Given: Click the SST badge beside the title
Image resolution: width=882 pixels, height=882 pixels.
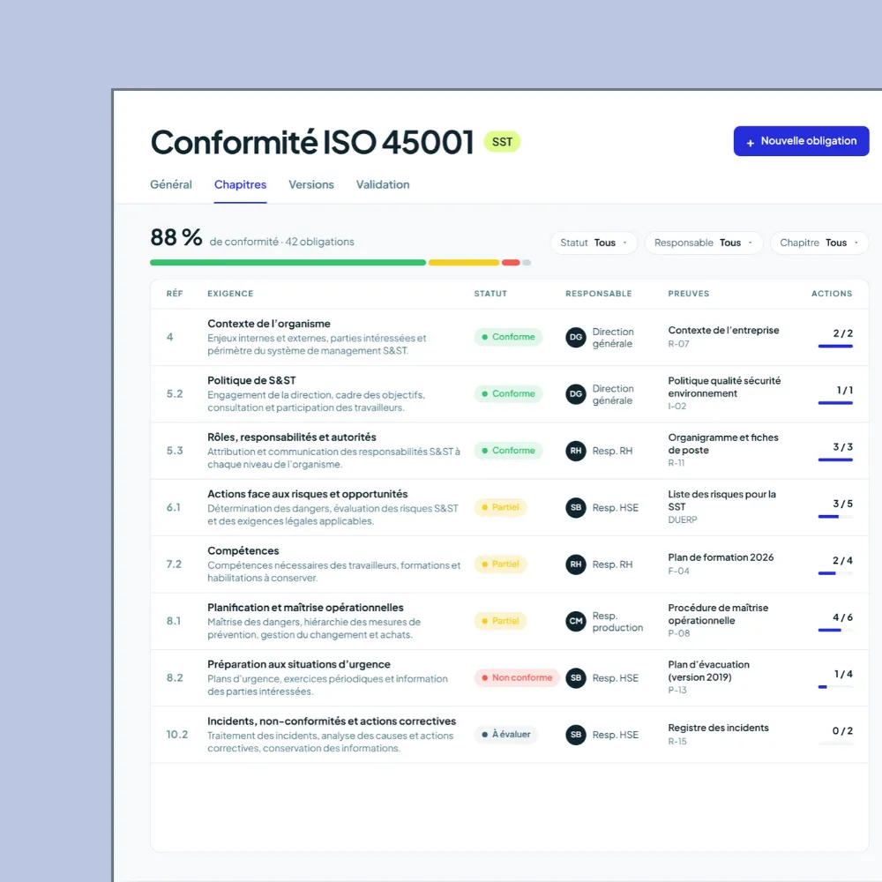Looking at the screenshot, I should point(502,142).
